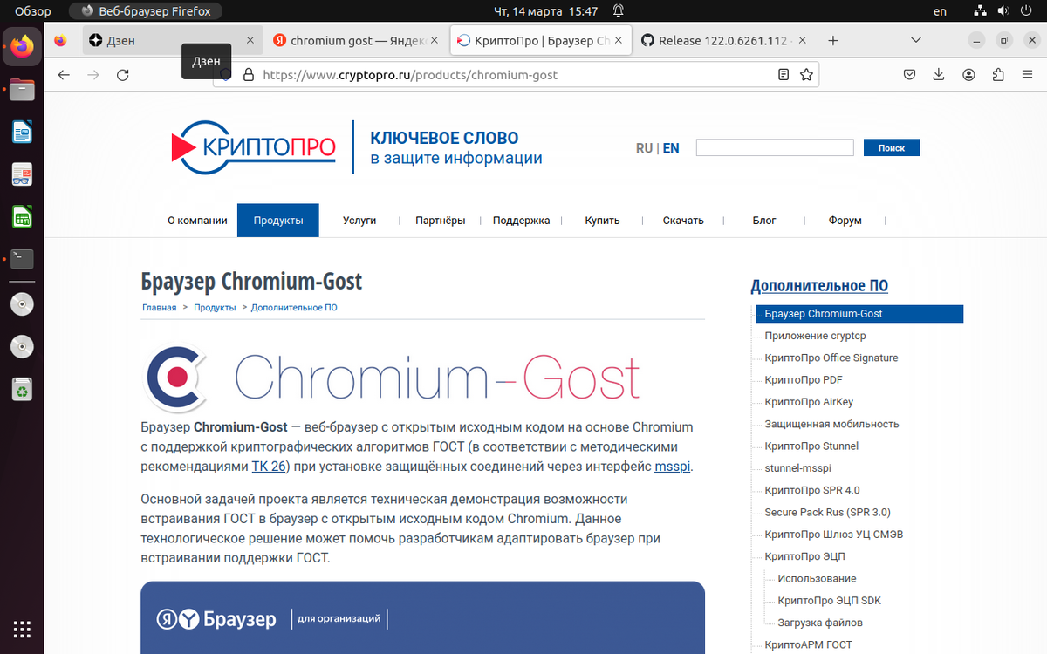Image resolution: width=1047 pixels, height=654 pixels.
Task: Open Terminal from the dock
Action: 22,259
